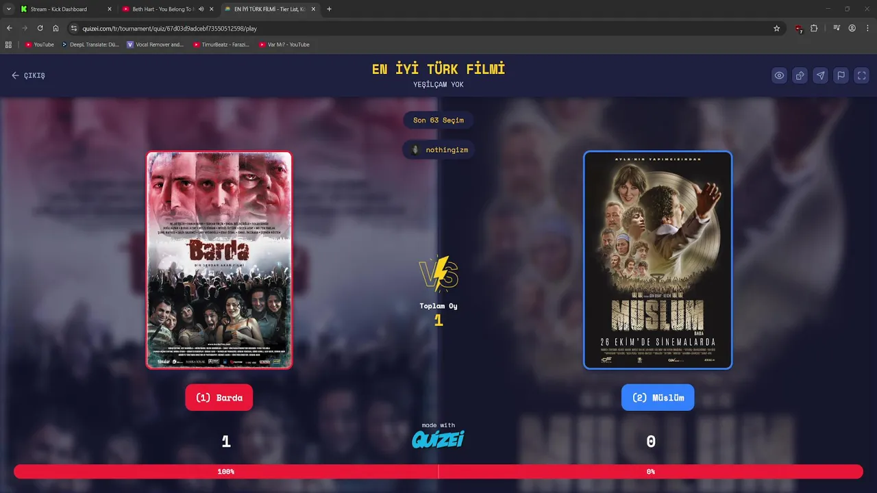Screen dimensions: 877x493
Task: Select the Barda movie poster
Action: coord(219,260)
